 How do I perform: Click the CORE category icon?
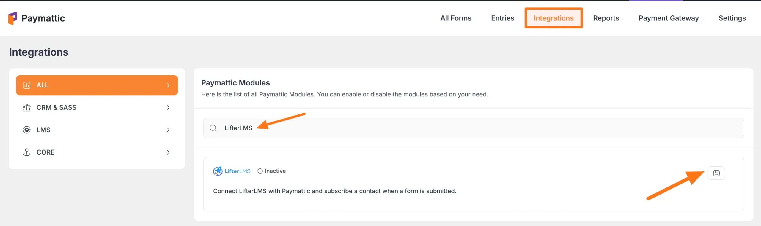point(27,152)
